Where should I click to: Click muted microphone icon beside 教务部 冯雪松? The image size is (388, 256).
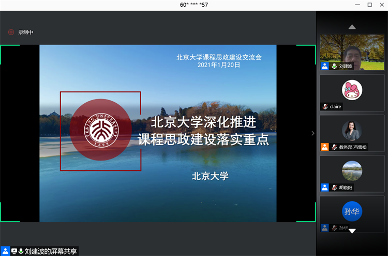(334, 147)
